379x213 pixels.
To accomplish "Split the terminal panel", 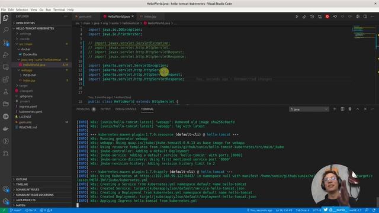I will (x=342, y=109).
